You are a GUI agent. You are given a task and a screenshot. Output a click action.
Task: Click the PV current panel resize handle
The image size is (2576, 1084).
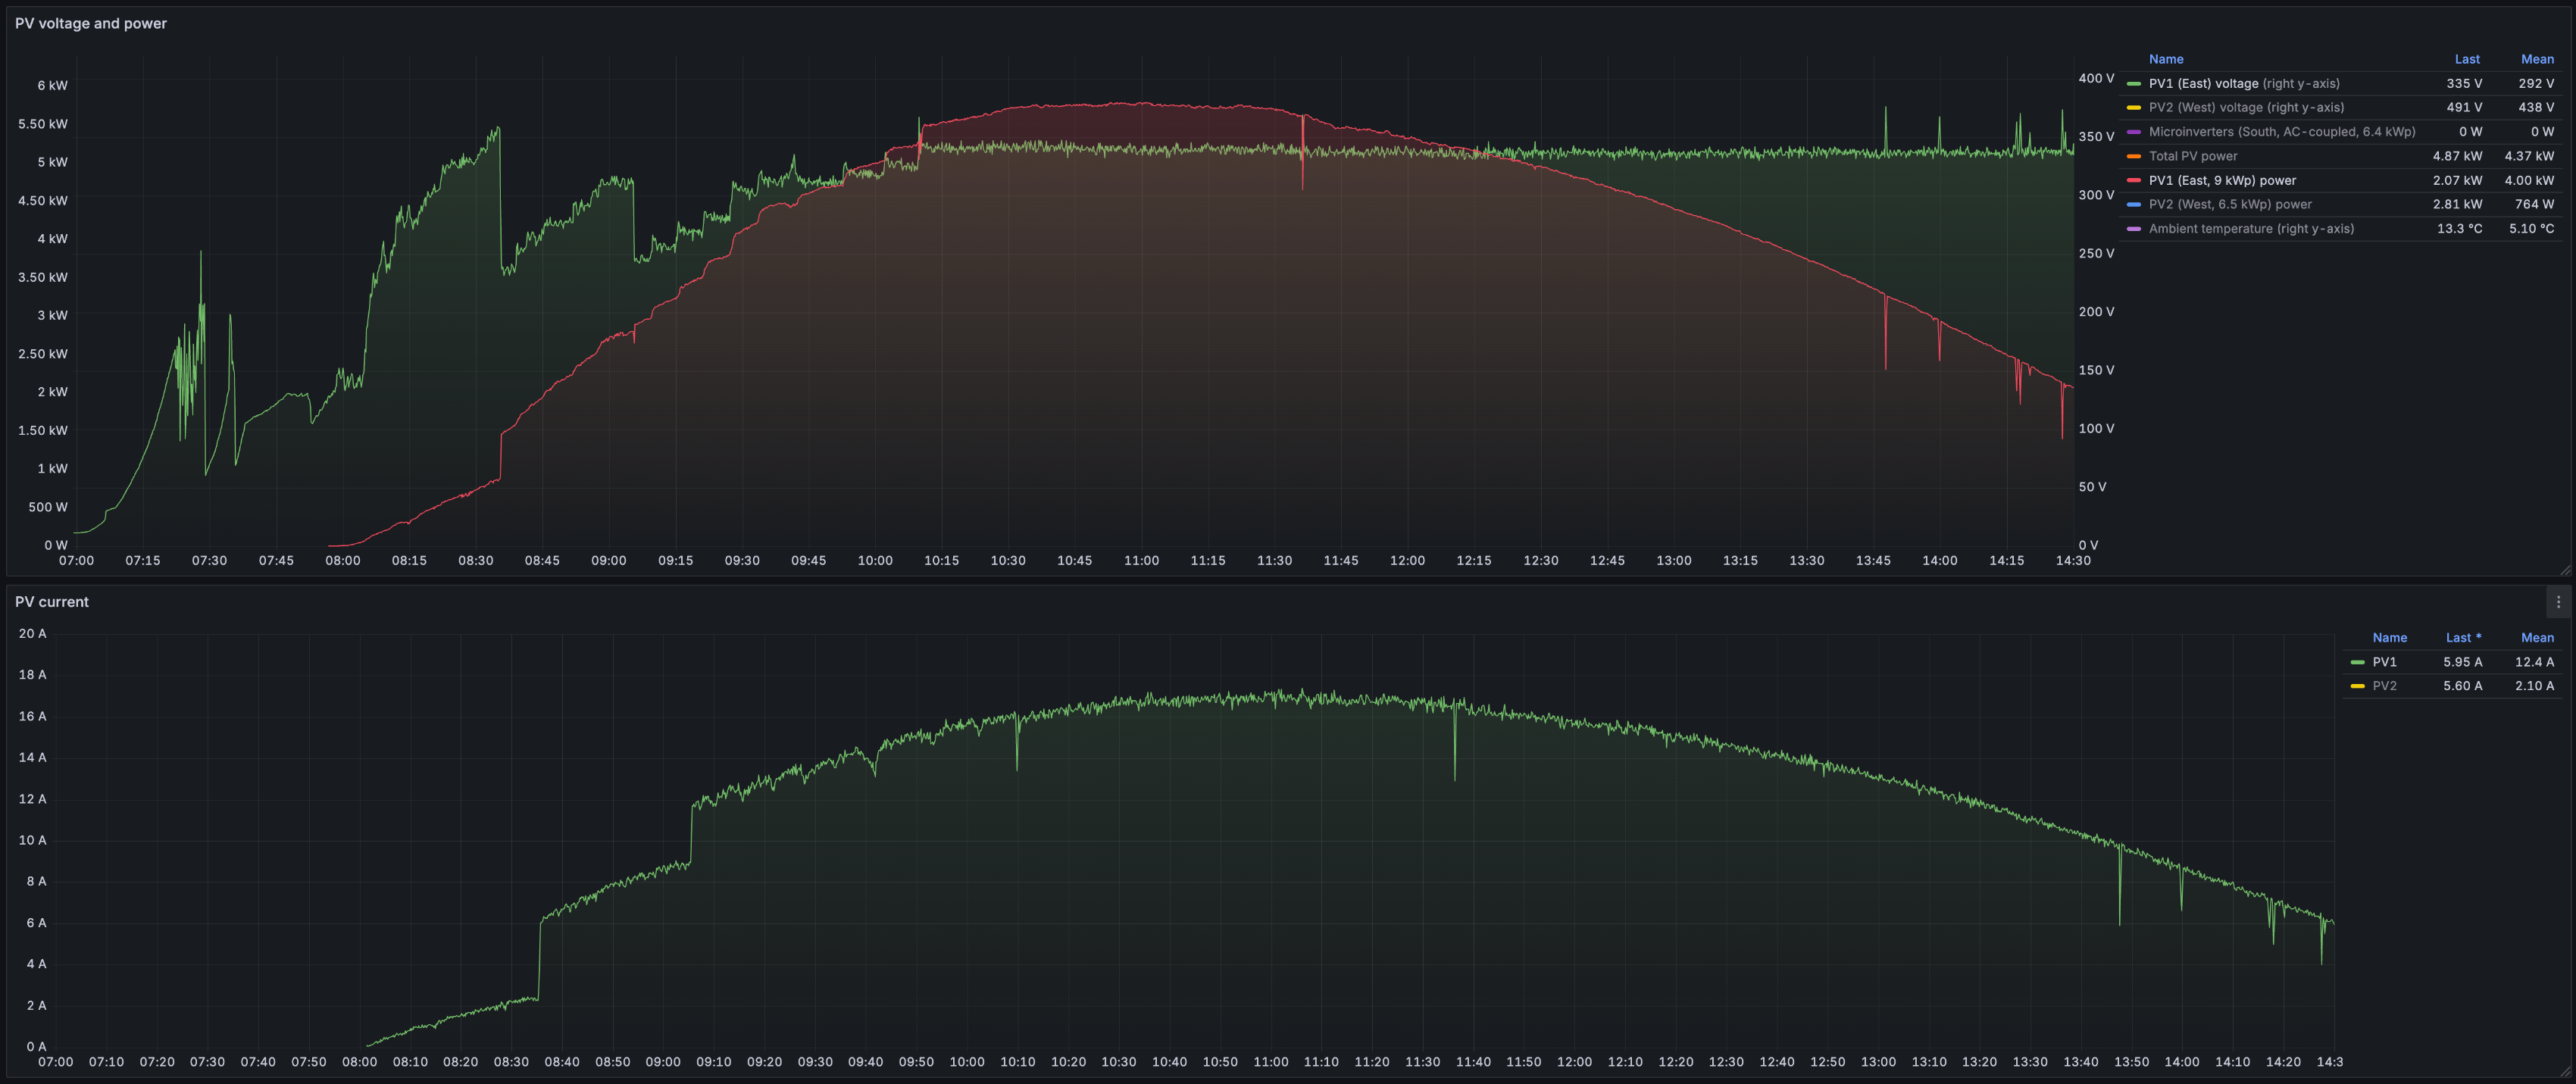pos(2566,1072)
